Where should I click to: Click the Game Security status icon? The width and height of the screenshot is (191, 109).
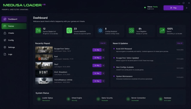pos(98,99)
